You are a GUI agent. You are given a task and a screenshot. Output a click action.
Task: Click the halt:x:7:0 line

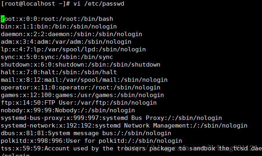[59, 72]
